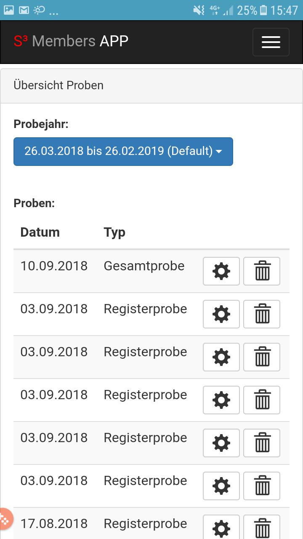303x539 pixels.
Task: Delete the second 03.09.2018 Registerprobe
Action: point(262,357)
